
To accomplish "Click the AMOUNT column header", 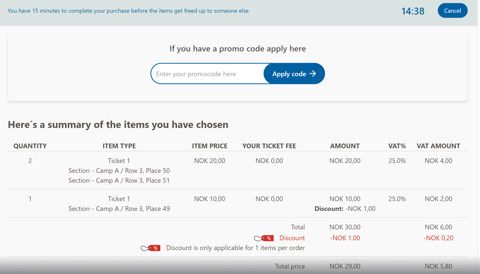I will click(345, 146).
